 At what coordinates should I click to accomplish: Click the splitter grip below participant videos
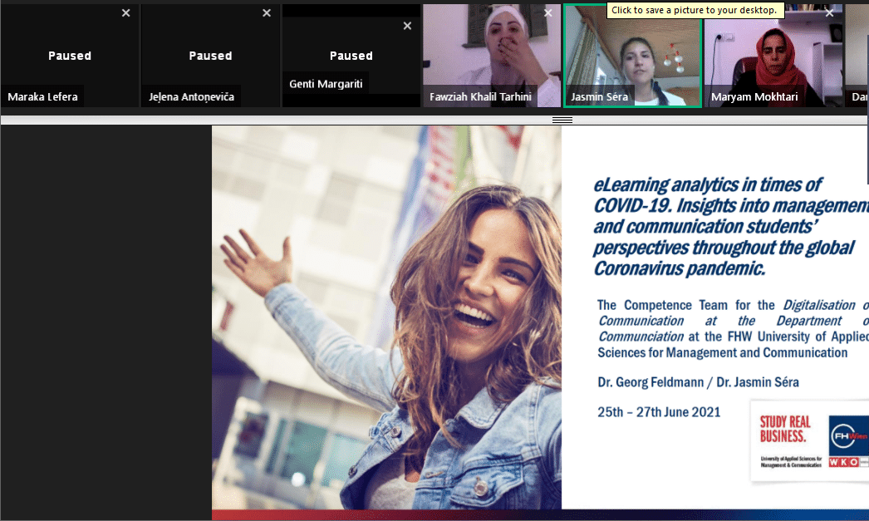[562, 120]
